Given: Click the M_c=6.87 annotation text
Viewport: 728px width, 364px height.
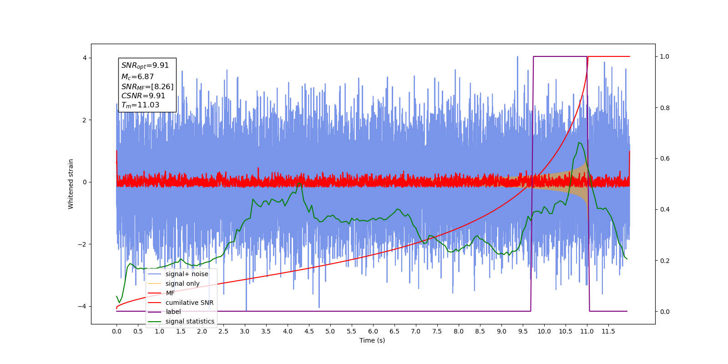Looking at the screenshot, I should point(137,77).
